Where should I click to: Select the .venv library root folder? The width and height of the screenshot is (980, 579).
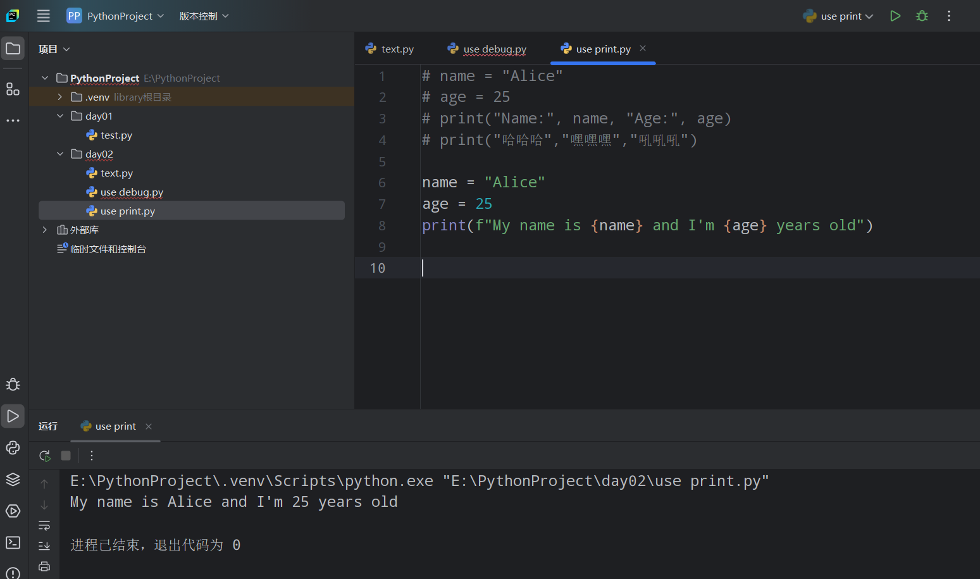pos(192,97)
